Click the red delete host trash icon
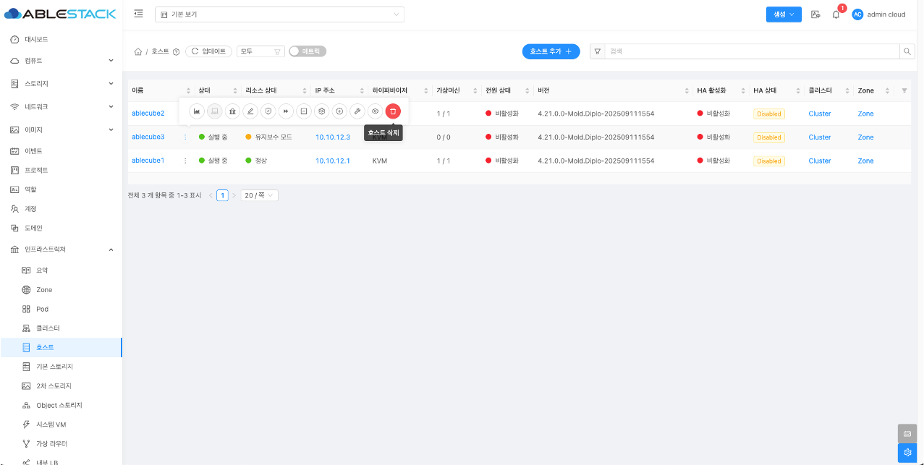 pyautogui.click(x=392, y=111)
